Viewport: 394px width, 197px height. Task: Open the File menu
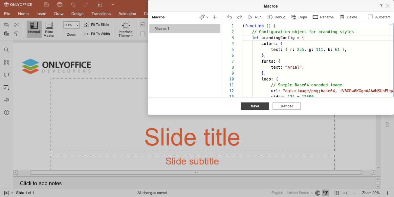[x=7, y=14]
